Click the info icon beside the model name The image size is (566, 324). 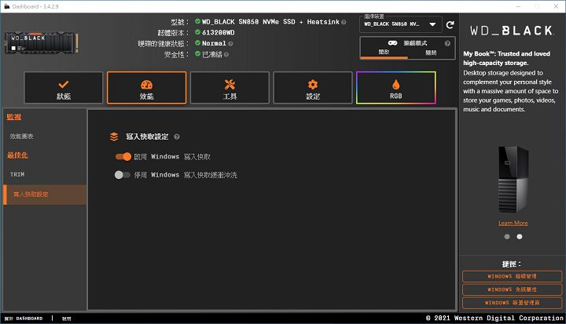point(344,22)
